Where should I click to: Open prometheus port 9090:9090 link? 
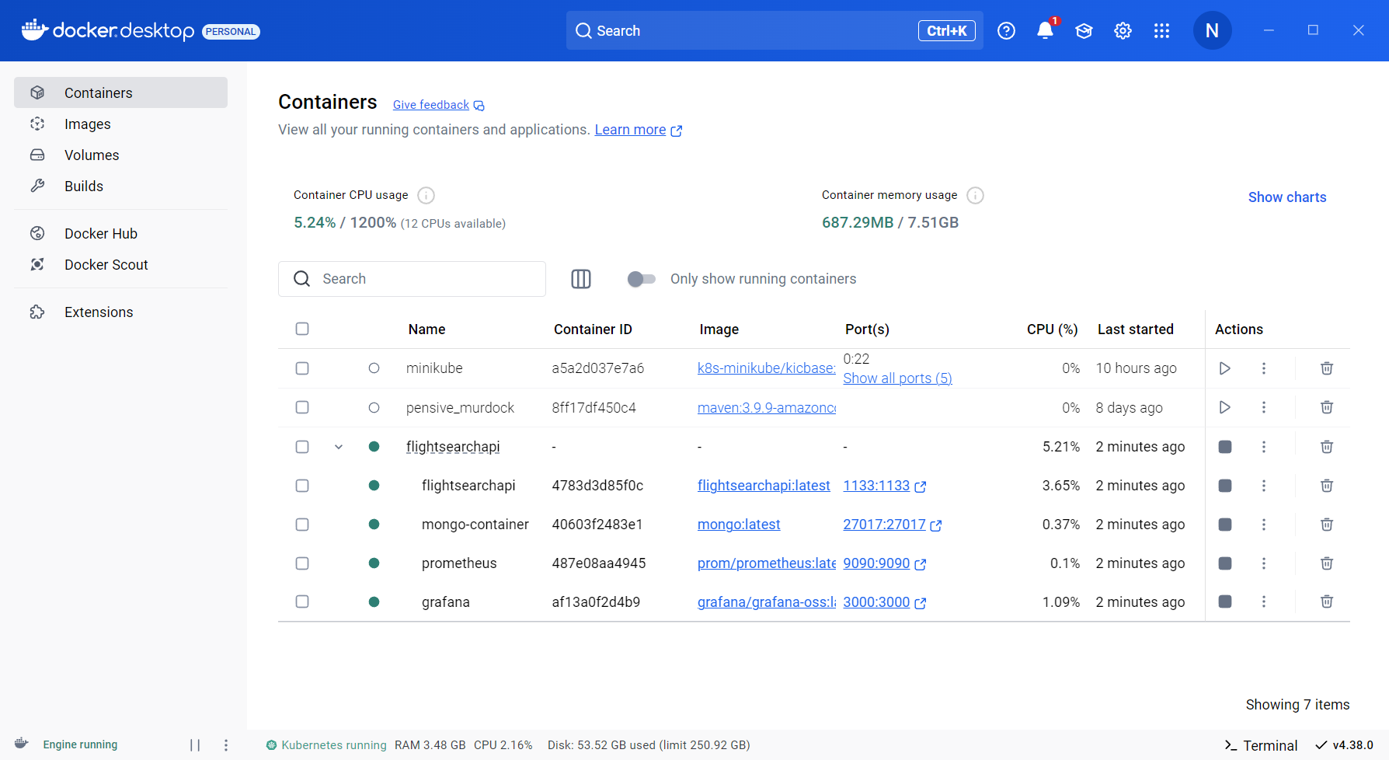tap(884, 563)
